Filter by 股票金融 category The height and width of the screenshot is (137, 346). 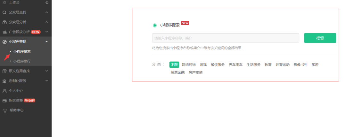click(x=177, y=72)
